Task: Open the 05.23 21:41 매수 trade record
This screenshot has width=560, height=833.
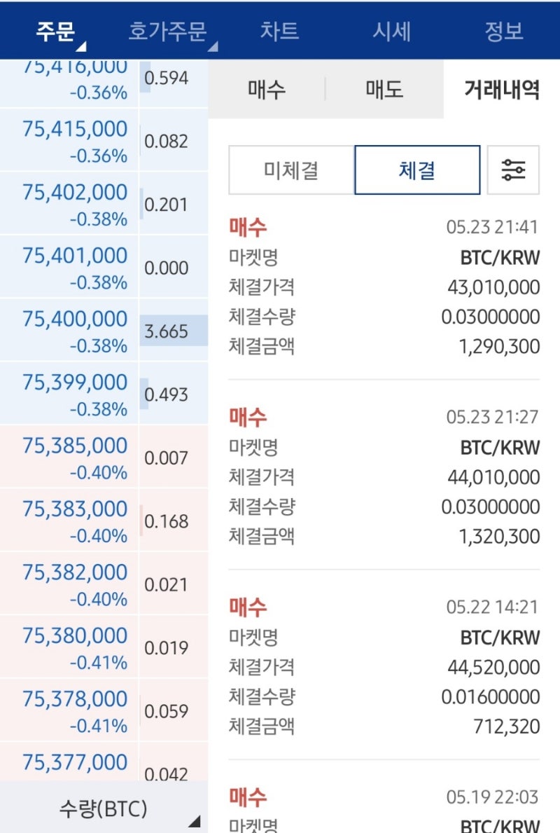Action: (x=384, y=287)
